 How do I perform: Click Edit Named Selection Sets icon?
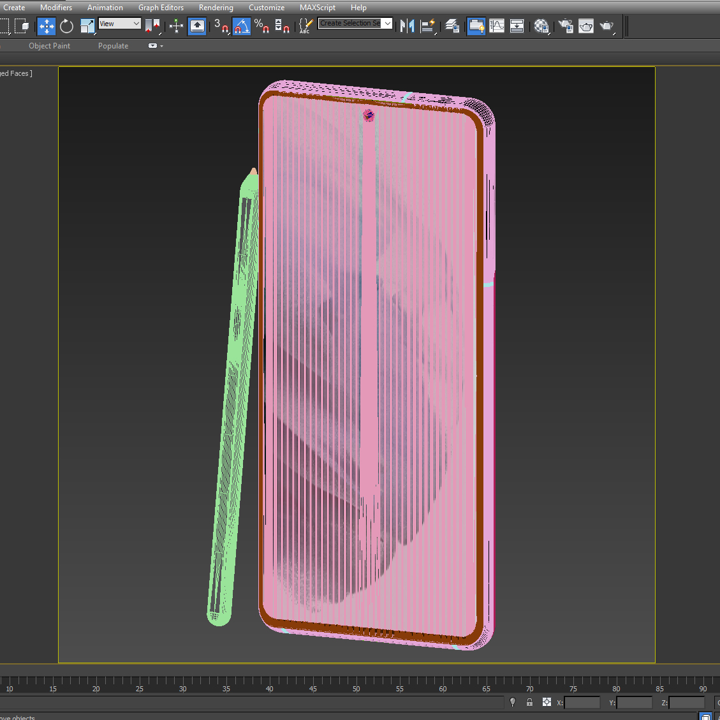click(305, 26)
